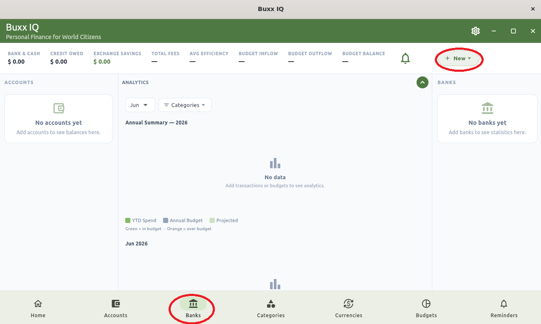Screen dimensions: 541x324
Task: Click the No accounts yet card
Action: click(x=59, y=119)
